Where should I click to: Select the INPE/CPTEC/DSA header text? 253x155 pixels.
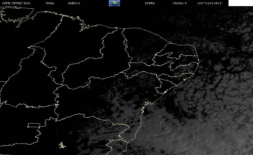(x=16, y=3)
